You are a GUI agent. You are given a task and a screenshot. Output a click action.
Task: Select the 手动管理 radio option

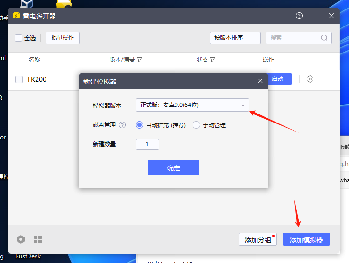196,125
